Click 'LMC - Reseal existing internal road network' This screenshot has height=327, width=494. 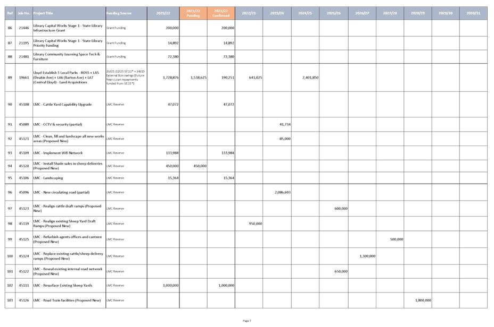68,271
